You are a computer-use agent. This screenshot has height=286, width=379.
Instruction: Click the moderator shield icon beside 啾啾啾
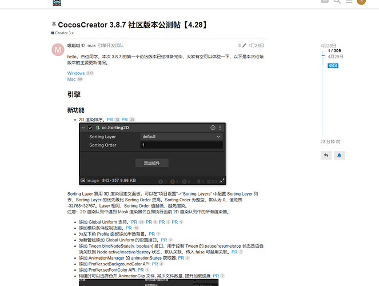[x=83, y=45]
